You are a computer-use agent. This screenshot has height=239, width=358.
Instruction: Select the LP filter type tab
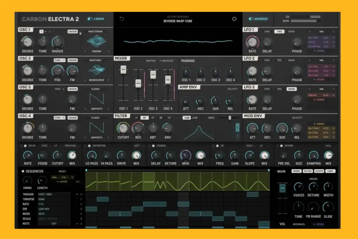[136, 118]
